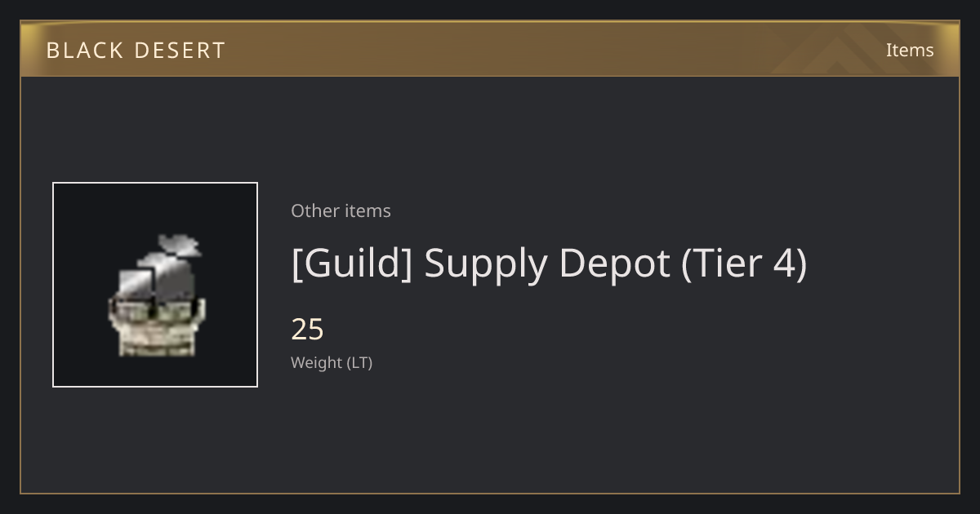Click the [Guild] Supply Depot (Tier 4) title
This screenshot has height=514, width=980.
coord(549,264)
